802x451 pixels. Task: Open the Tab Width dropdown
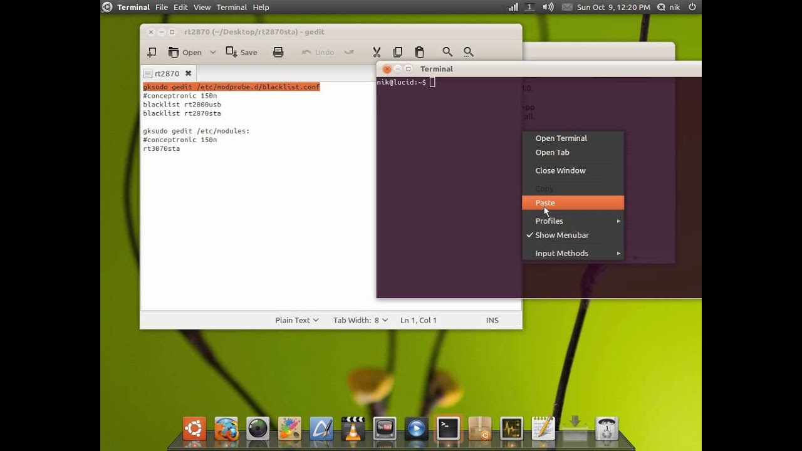point(360,320)
